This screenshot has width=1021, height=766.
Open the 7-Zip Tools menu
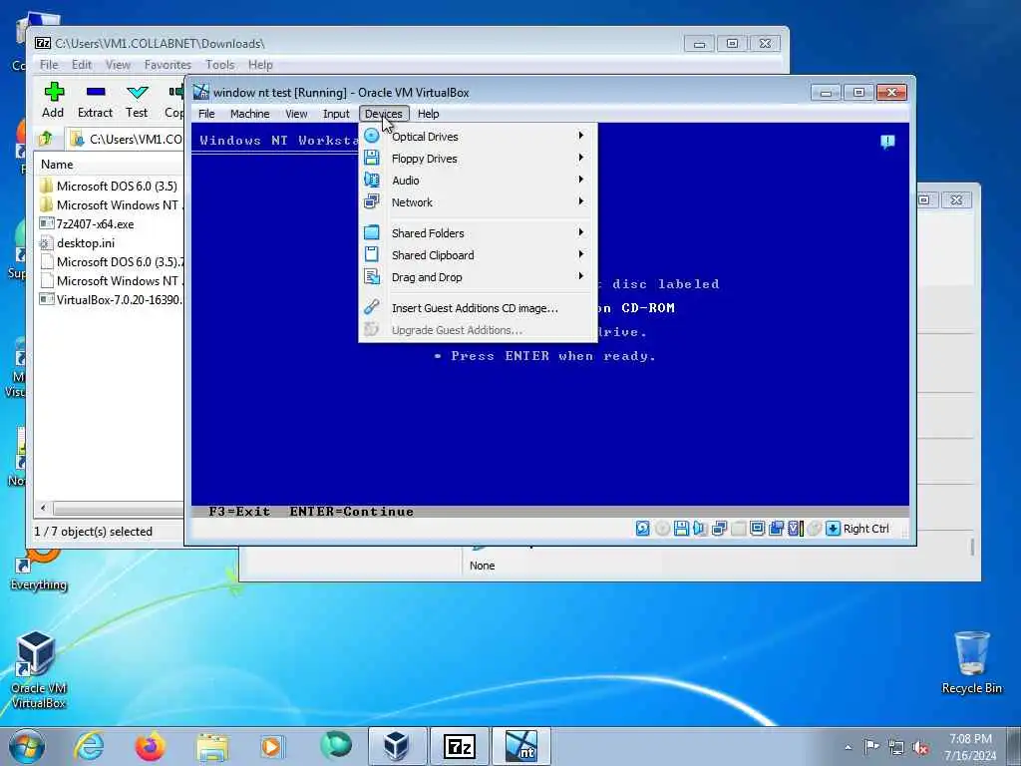click(220, 65)
